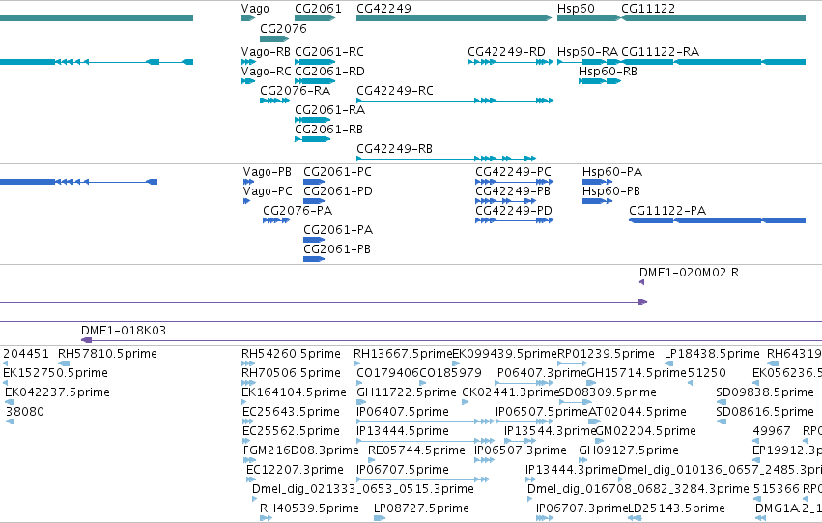Click the CG2076 gene label
The width and height of the screenshot is (822, 523).
(283, 28)
